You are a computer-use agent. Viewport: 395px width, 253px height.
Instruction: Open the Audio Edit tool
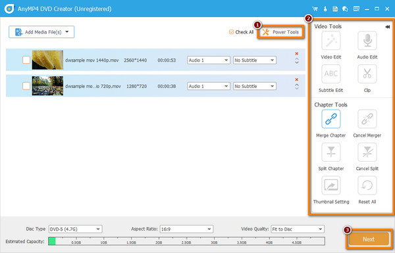point(367,41)
